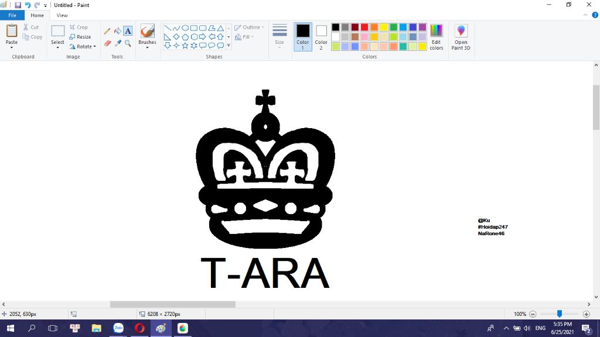Open Opera browser from taskbar

coord(139,328)
